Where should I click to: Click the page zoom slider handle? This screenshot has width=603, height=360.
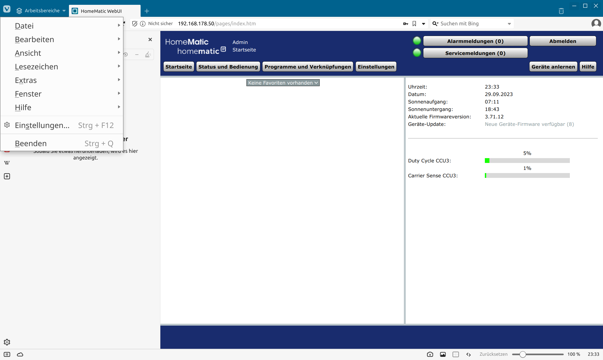pos(523,354)
